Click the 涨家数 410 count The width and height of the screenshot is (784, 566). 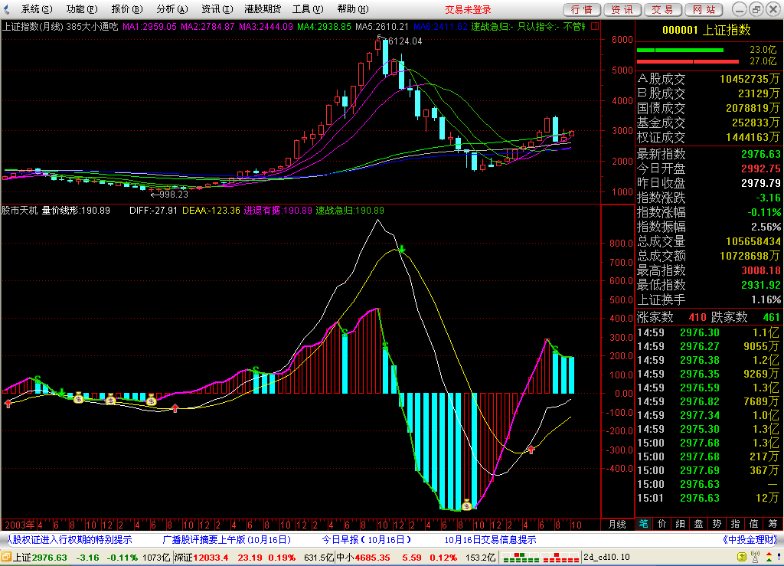click(697, 317)
